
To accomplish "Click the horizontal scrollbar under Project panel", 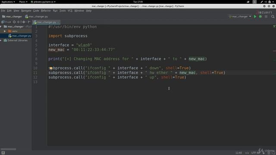I will [8, 149].
